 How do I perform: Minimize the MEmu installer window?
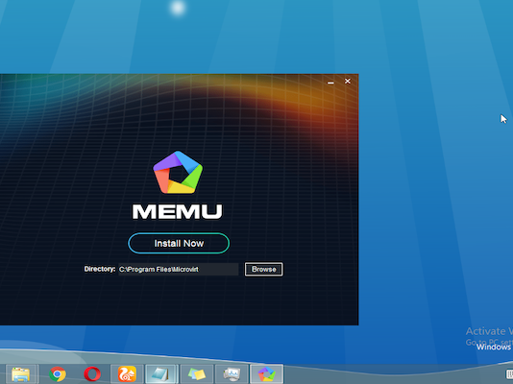point(330,82)
